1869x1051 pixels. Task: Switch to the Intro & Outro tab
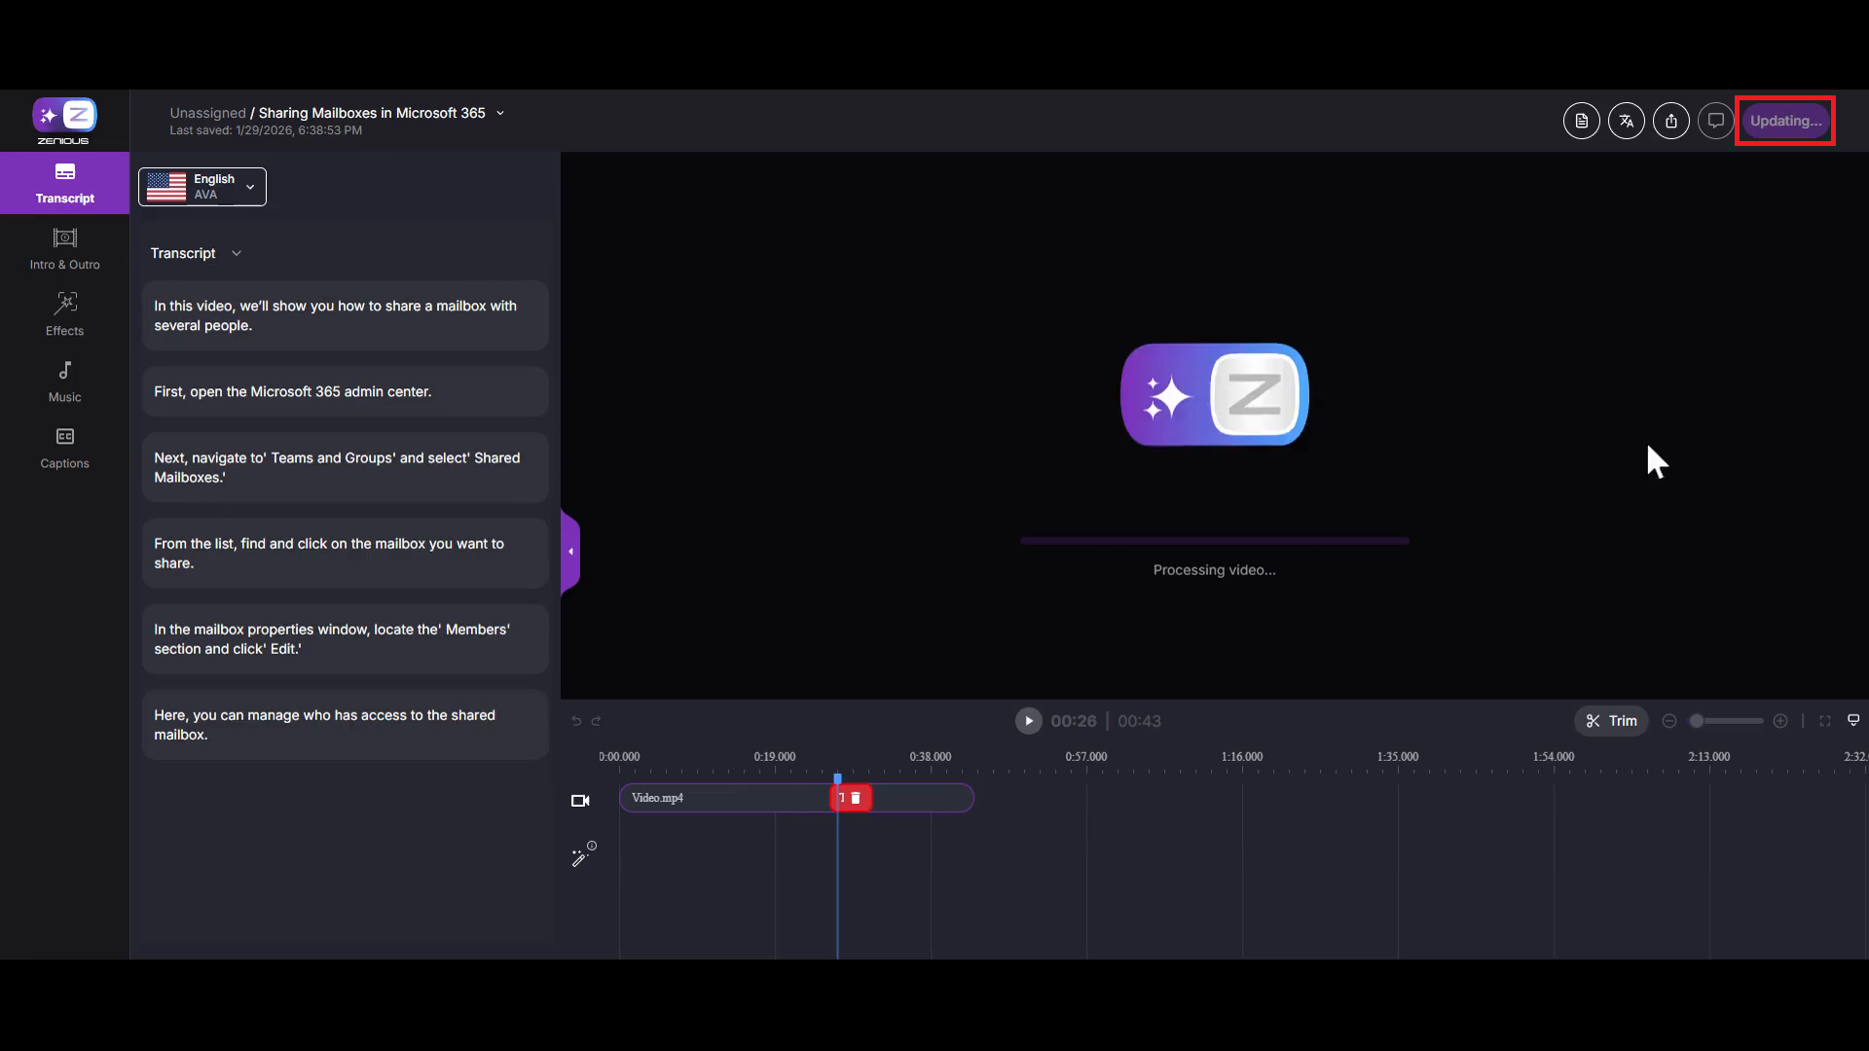click(x=64, y=249)
